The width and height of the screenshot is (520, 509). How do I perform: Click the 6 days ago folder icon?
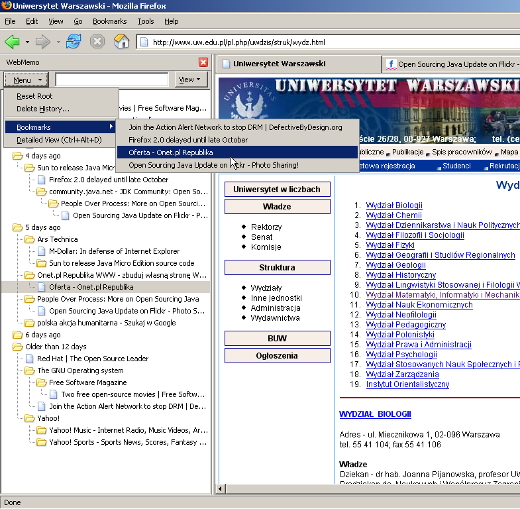pos(17,335)
